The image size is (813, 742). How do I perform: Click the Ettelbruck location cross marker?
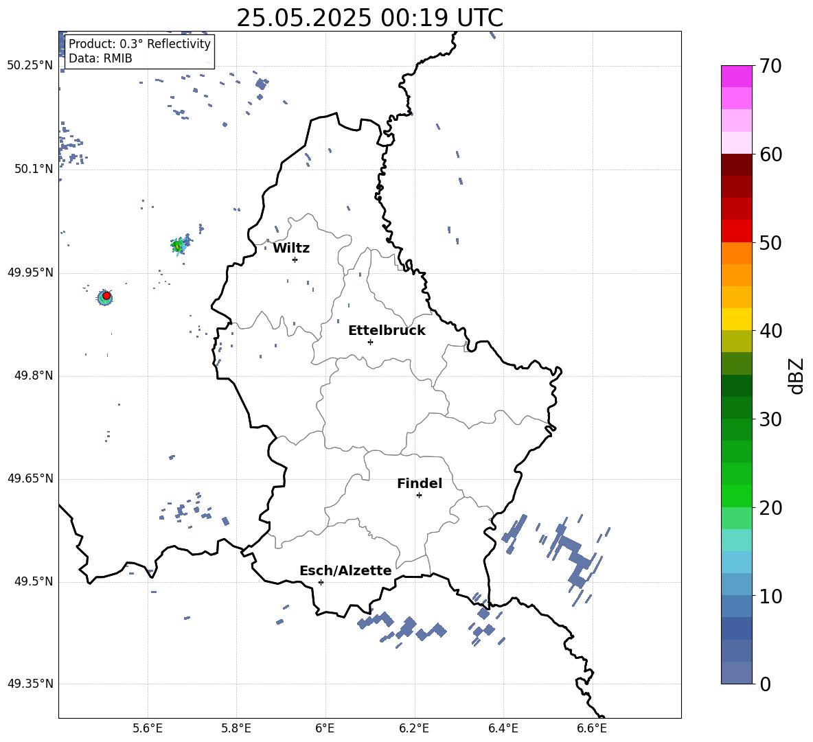click(x=370, y=342)
